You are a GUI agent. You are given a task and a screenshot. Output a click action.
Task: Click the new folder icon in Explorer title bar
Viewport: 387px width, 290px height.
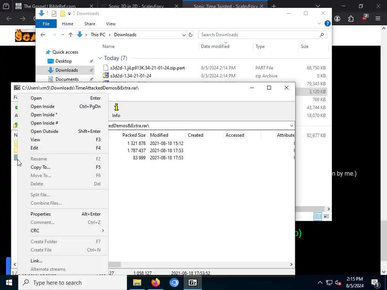[x=62, y=14]
